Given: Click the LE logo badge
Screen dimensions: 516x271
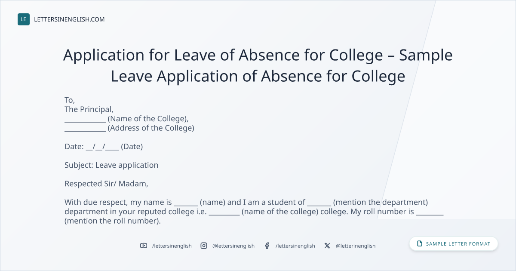Looking at the screenshot, I should (x=24, y=19).
